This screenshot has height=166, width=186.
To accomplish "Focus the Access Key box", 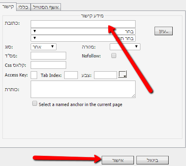I will (x=34, y=75).
